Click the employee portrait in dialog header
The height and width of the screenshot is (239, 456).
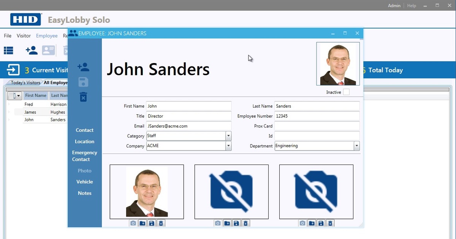tap(338, 63)
